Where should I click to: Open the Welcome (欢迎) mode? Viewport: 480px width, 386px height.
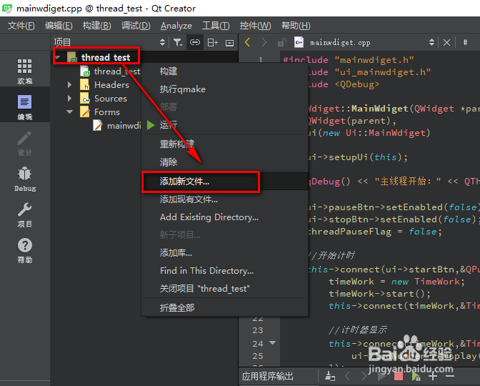pyautogui.click(x=24, y=71)
